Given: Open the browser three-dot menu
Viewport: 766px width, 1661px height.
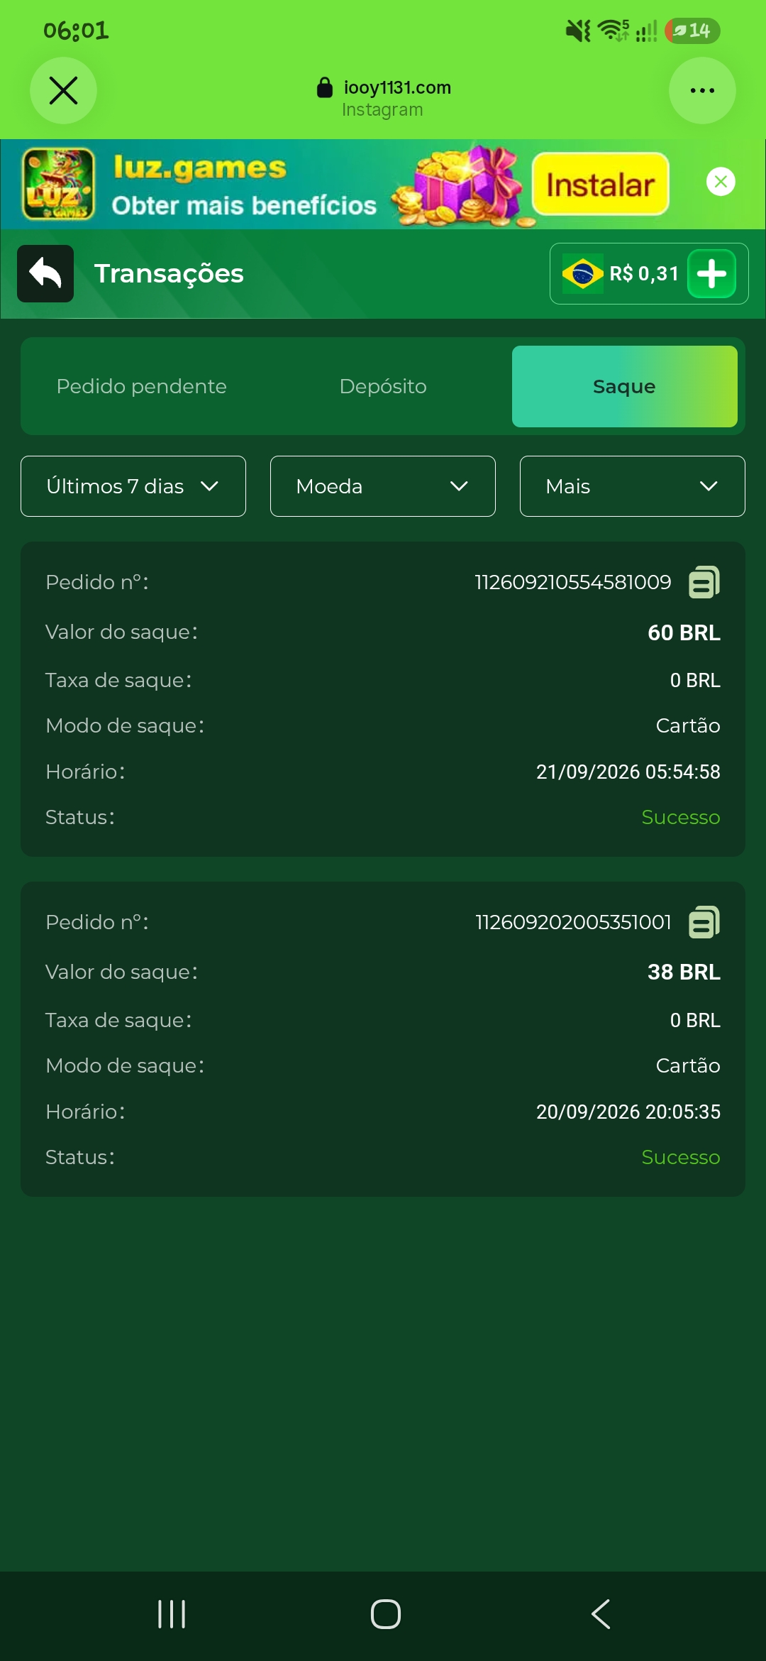Looking at the screenshot, I should coord(702,90).
